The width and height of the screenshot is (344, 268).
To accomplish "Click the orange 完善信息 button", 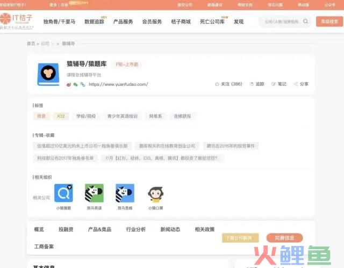I will pos(284,238).
